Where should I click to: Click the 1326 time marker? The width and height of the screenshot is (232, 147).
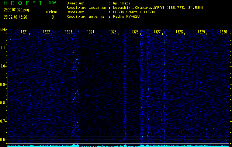(x=135, y=32)
